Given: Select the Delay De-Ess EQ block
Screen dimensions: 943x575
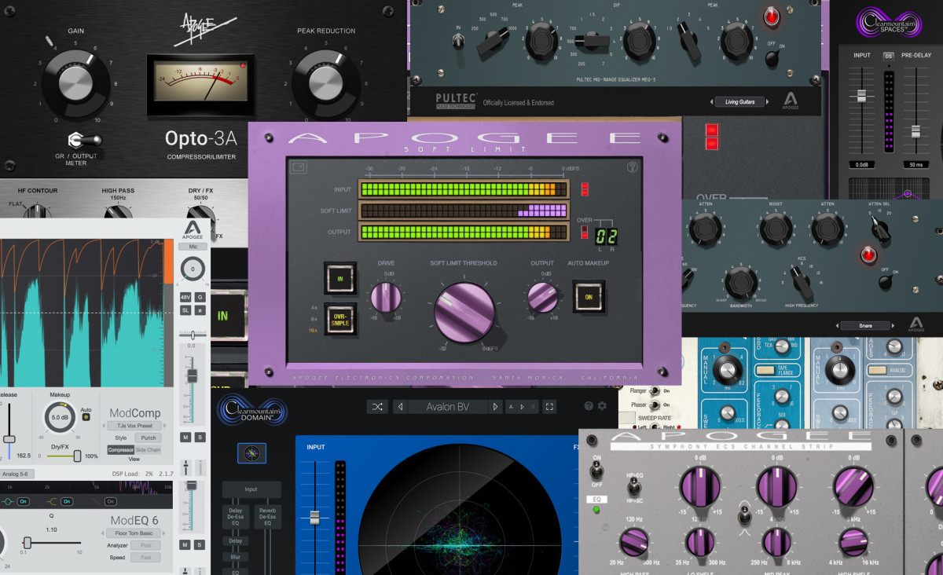Looking at the screenshot, I should pos(236,518).
